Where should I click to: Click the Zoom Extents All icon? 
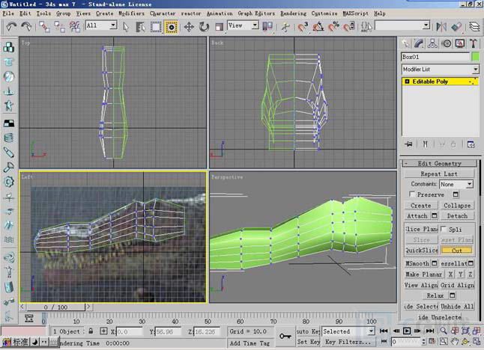477,331
